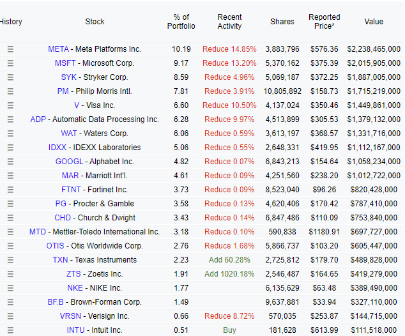405x336 pixels.
Task: Open the IDXX ticker link
Action: pos(57,148)
